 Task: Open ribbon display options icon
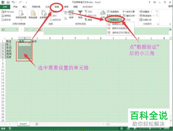click(155, 2)
